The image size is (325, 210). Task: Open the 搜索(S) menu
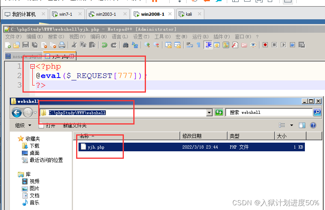(56, 37)
